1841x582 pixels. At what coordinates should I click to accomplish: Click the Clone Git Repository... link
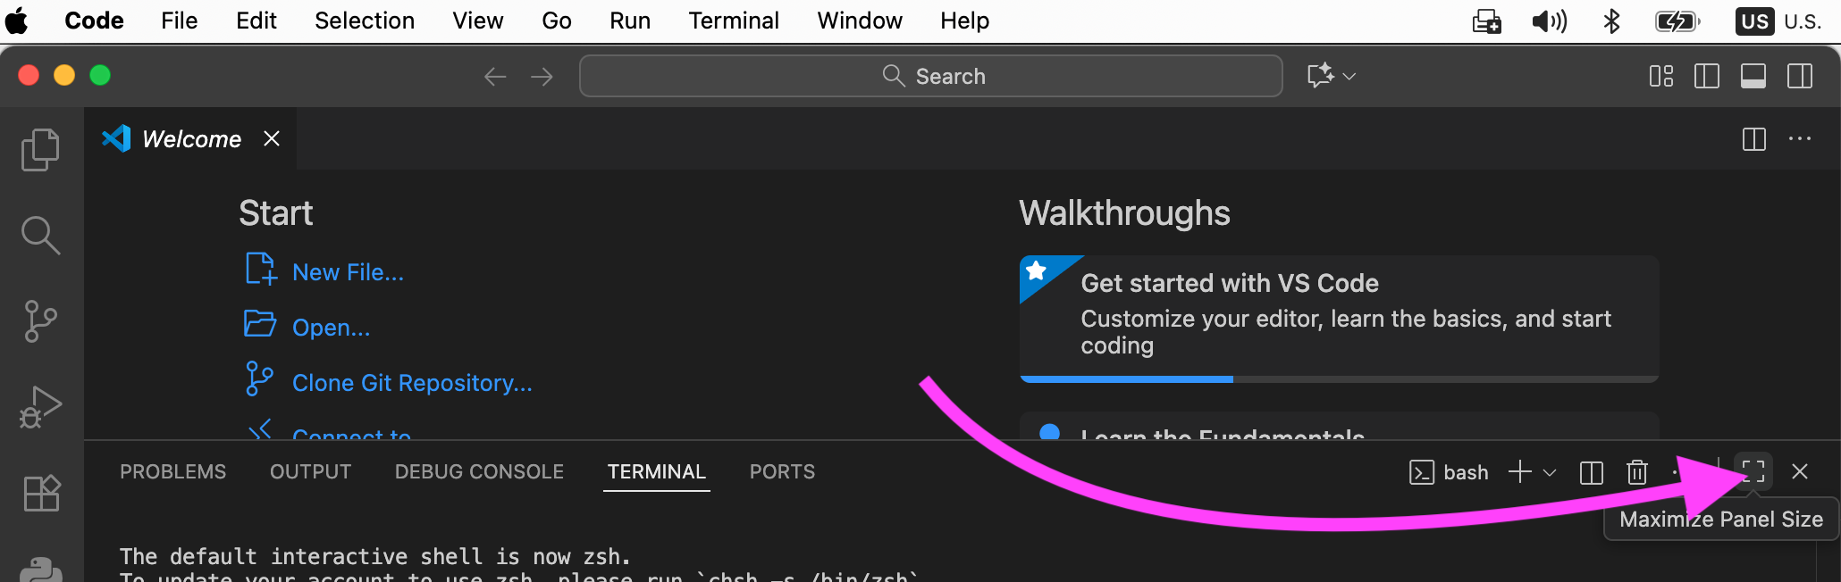412,383
